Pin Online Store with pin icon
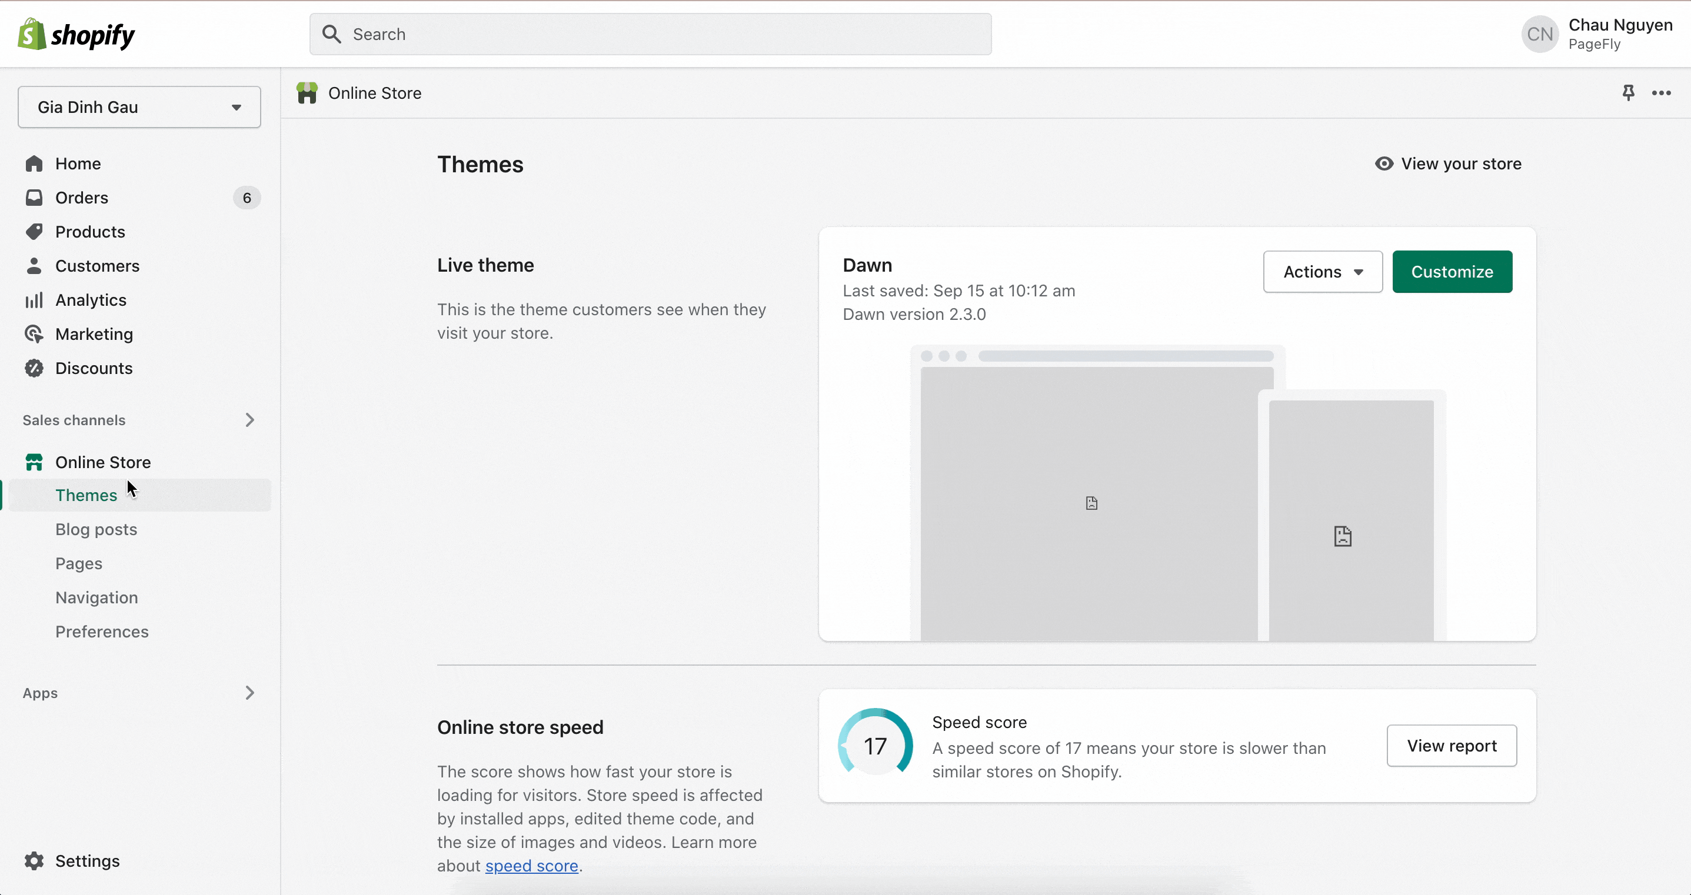The height and width of the screenshot is (895, 1691). tap(1628, 93)
